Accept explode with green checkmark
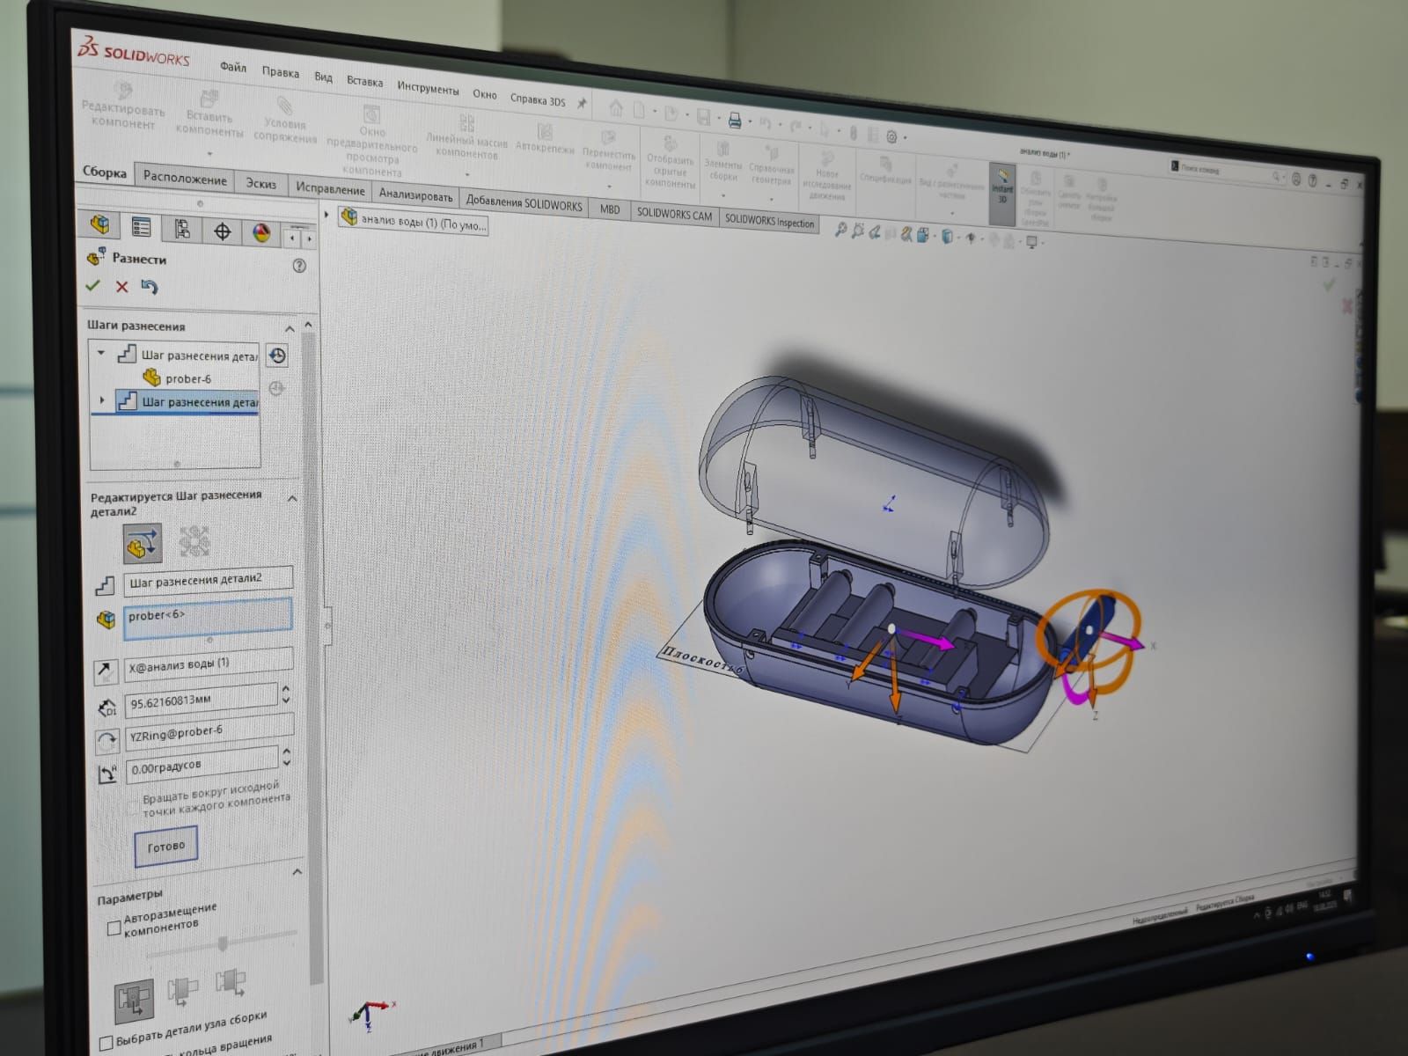The image size is (1408, 1056). click(x=93, y=285)
